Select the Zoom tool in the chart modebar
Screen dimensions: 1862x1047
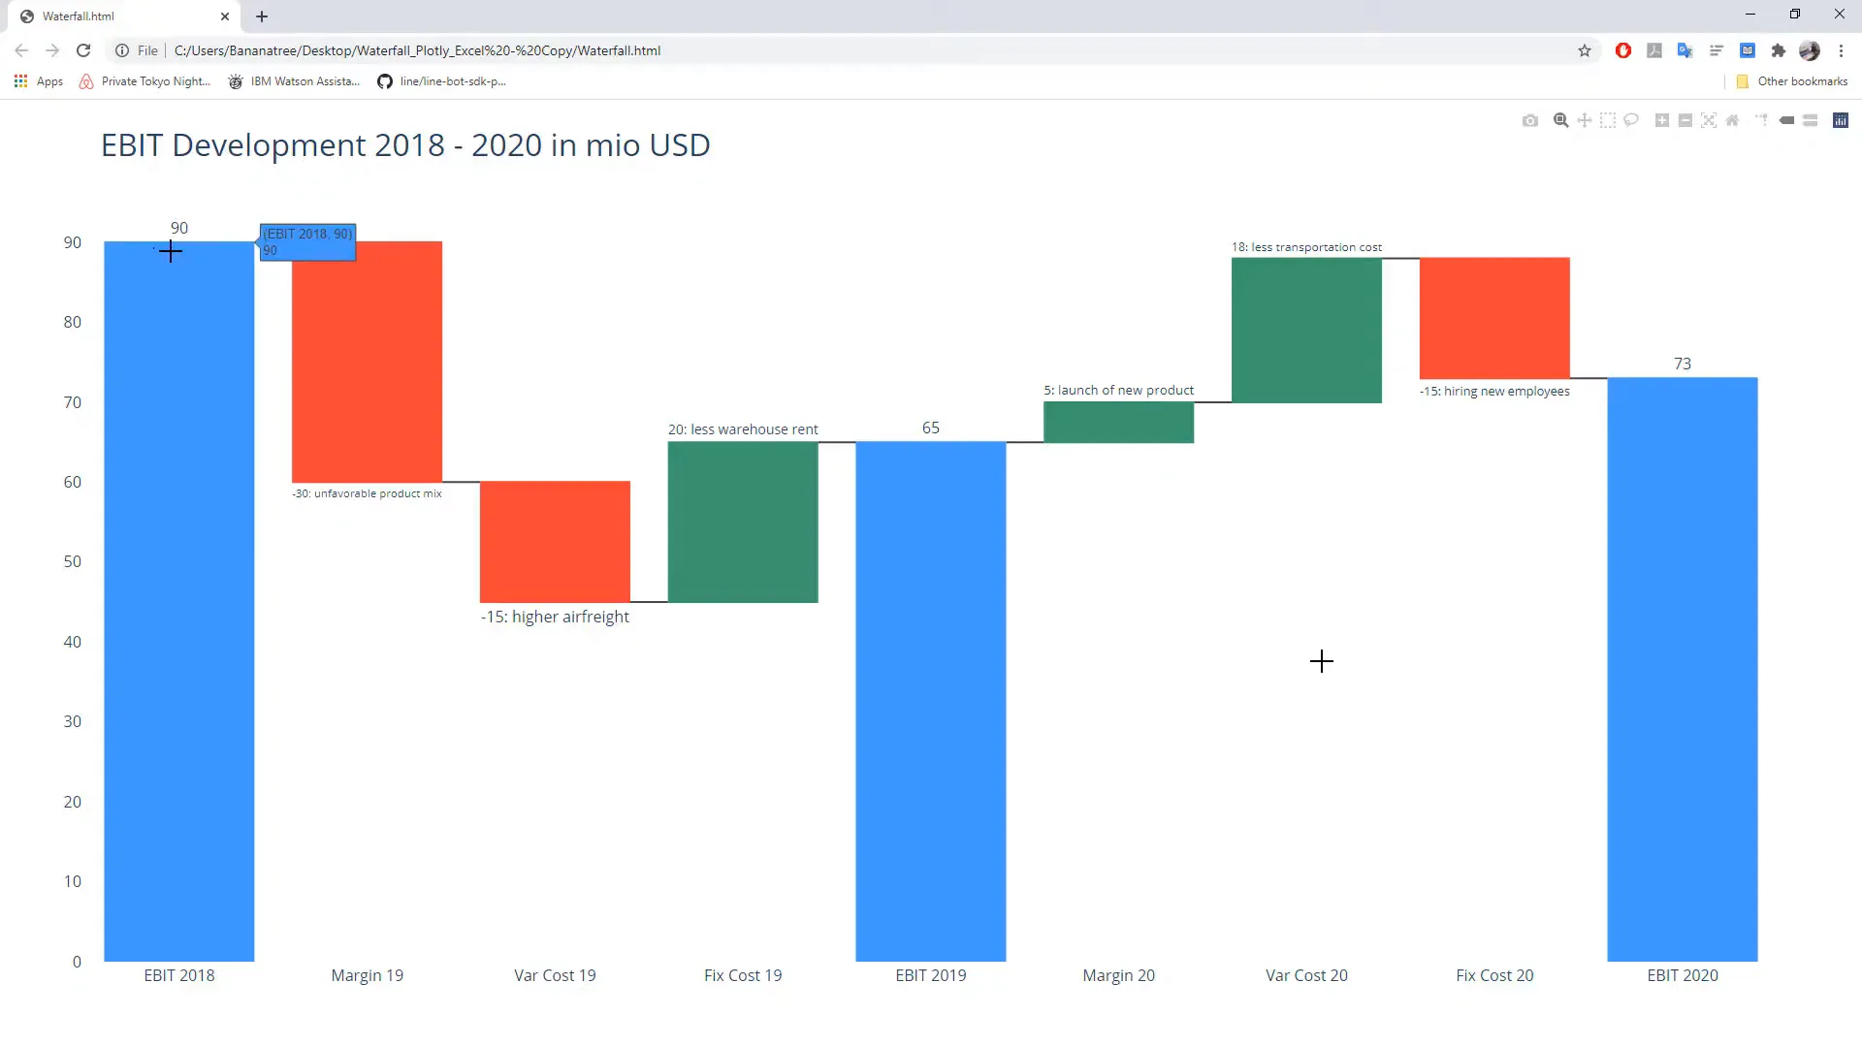pyautogui.click(x=1561, y=120)
